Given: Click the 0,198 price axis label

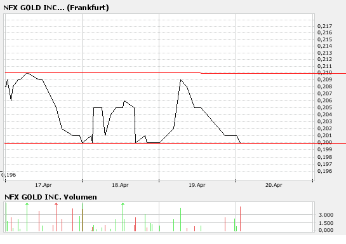Looking at the screenshot, I should click(324, 157).
